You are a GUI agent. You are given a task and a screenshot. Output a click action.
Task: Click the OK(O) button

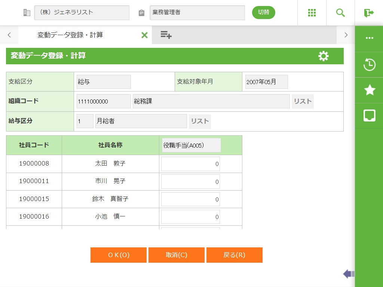coord(119,255)
